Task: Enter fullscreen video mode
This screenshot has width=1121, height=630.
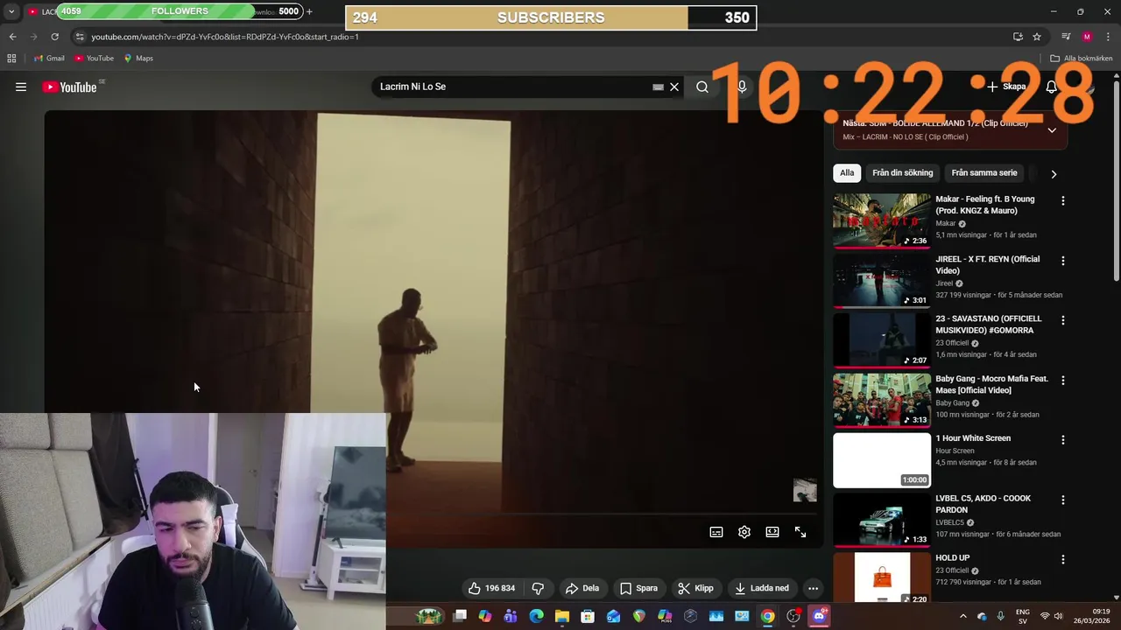Action: (x=800, y=532)
